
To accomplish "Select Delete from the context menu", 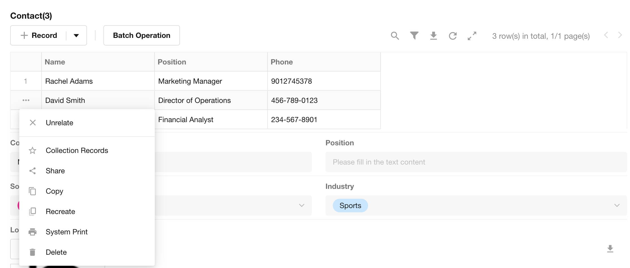I will (56, 252).
